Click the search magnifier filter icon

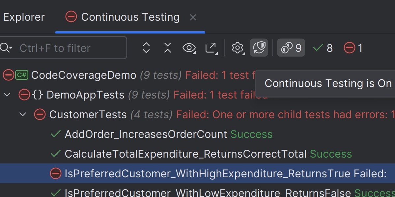(x=6, y=48)
